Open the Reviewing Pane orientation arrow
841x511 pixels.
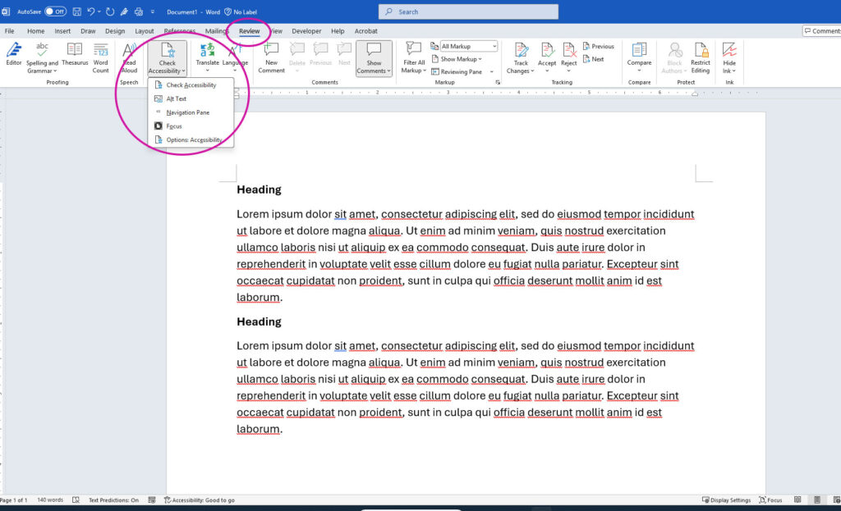(x=492, y=72)
